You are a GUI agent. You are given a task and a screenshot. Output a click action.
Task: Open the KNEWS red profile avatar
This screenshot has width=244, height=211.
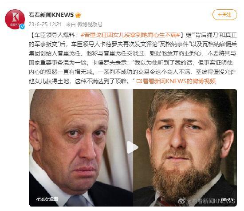[15, 19]
